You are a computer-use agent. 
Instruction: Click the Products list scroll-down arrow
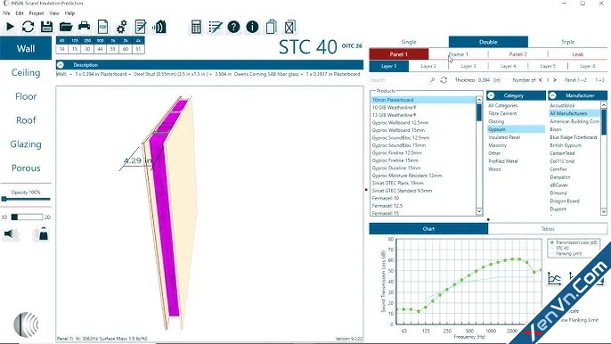pyautogui.click(x=479, y=211)
